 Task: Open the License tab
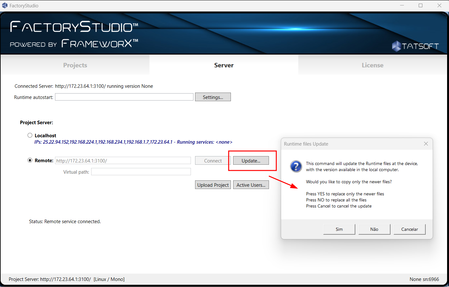373,65
